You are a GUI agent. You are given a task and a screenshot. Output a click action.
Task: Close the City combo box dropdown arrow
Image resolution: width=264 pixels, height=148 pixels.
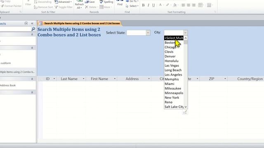(185, 32)
